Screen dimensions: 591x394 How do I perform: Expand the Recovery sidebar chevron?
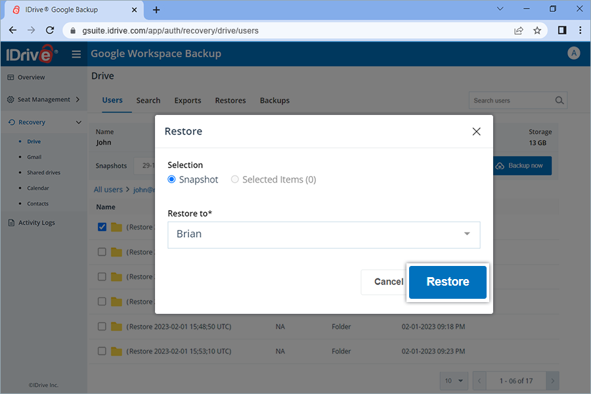[78, 121]
